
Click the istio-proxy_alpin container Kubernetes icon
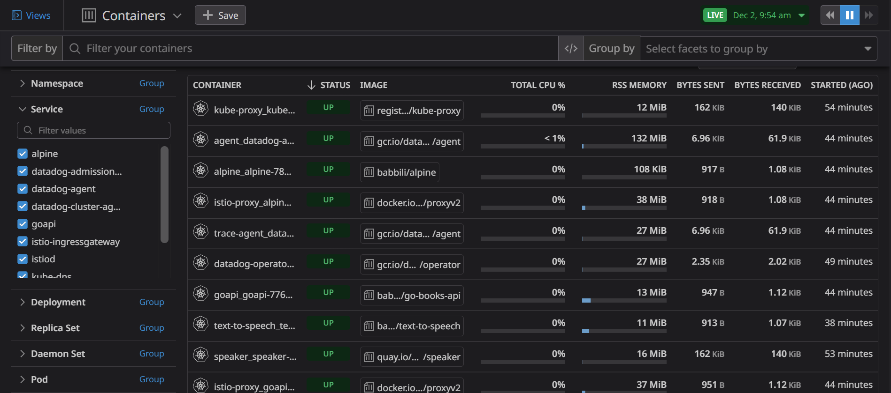click(x=201, y=200)
